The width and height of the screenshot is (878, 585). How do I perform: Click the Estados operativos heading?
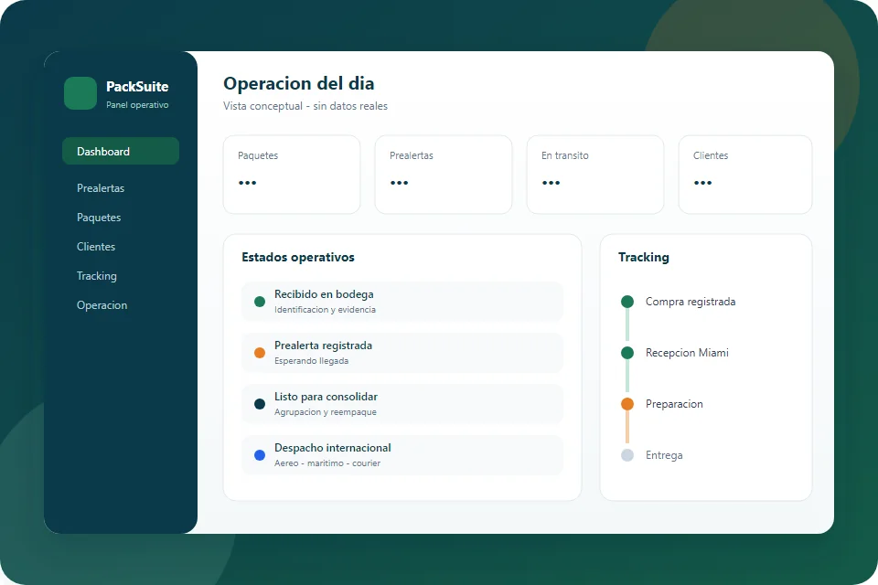pos(298,257)
